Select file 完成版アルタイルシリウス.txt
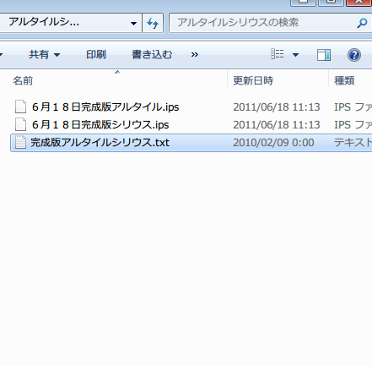The width and height of the screenshot is (372, 366). point(100,142)
